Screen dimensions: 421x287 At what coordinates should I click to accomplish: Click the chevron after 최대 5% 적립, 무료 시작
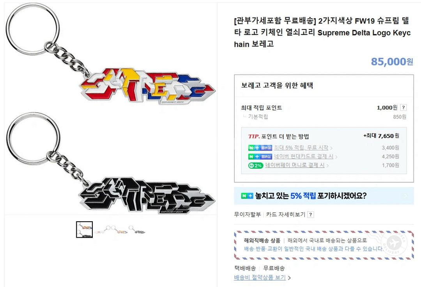(332, 147)
